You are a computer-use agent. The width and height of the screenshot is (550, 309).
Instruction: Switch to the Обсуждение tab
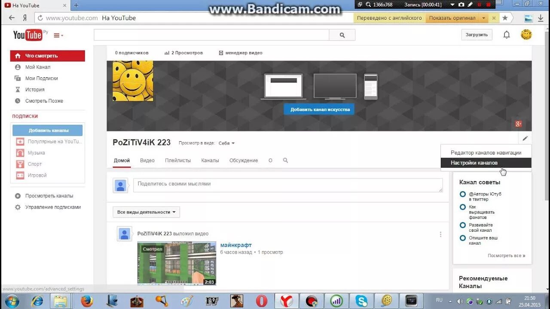(x=244, y=161)
